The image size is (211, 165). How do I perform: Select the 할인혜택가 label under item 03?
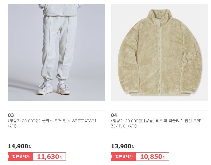(20, 157)
